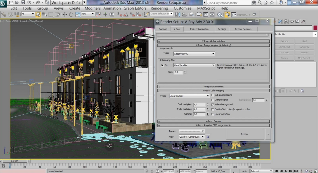Open the Rendering menu
The height and width of the screenshot is (173, 318).
pyautogui.click(x=159, y=8)
